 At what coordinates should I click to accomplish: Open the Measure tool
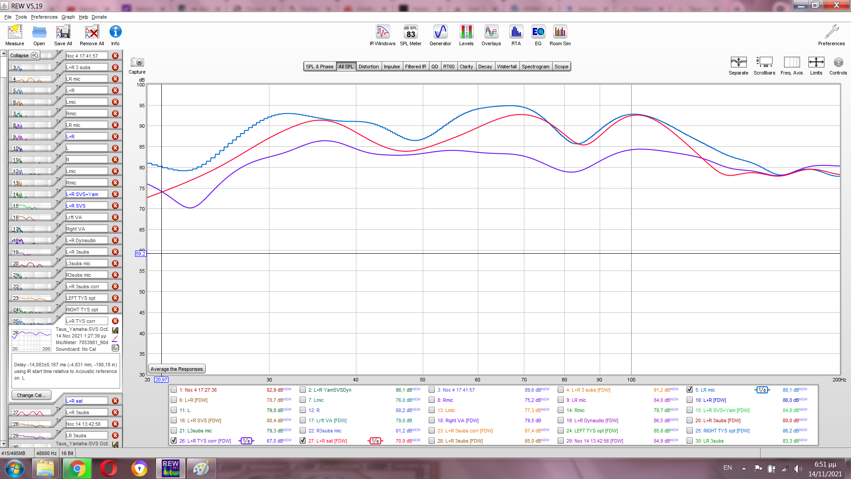pos(15,35)
